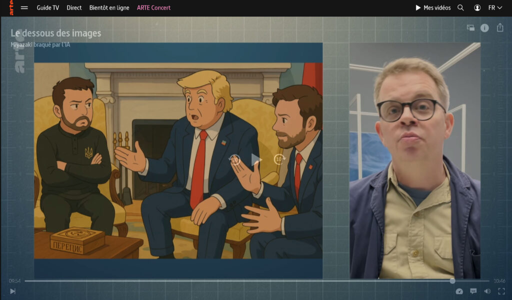
Task: Rewind 10 seconds
Action: [x=234, y=160]
